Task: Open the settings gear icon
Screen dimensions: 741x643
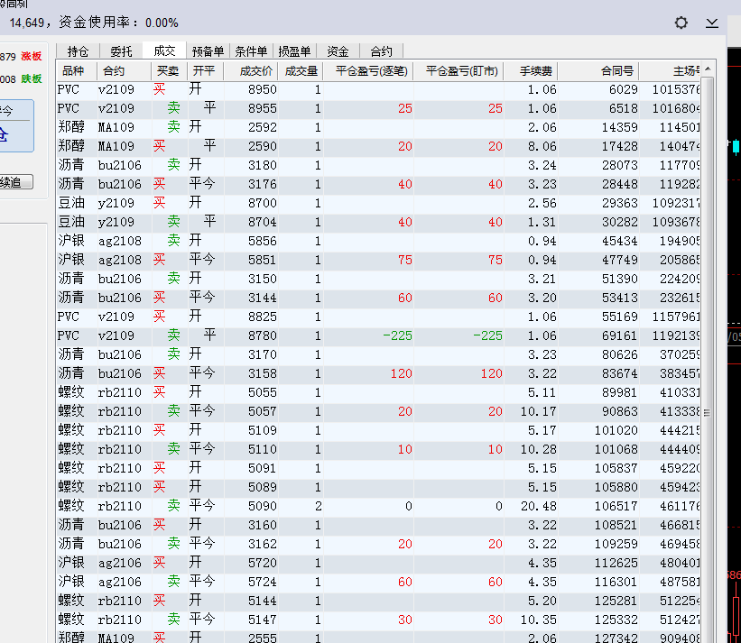Action: 681,23
